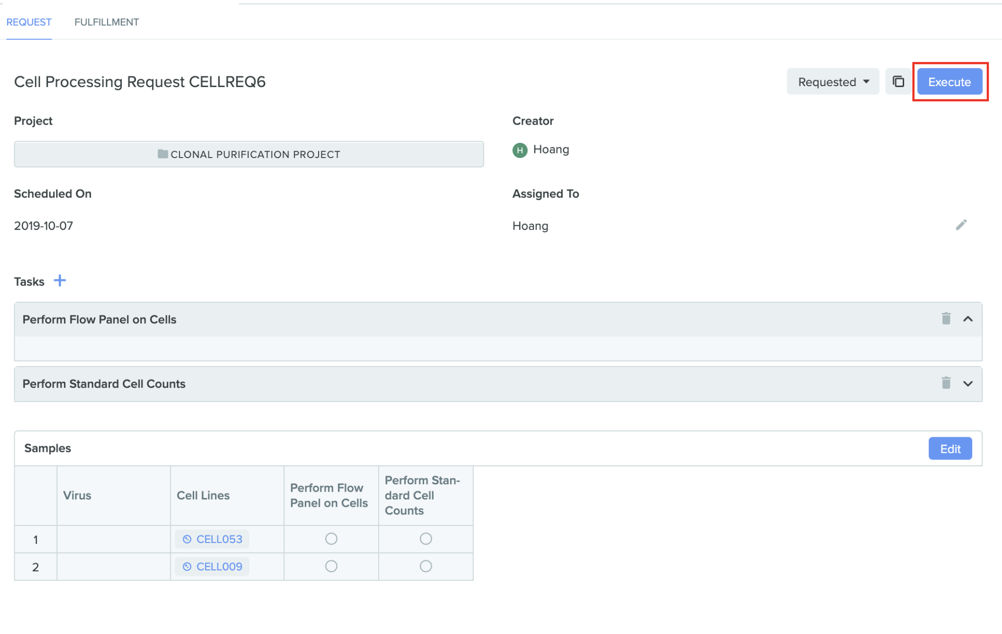Switch to the FULFILLMENT tab
This screenshot has height=634, width=1002.
[x=107, y=22]
